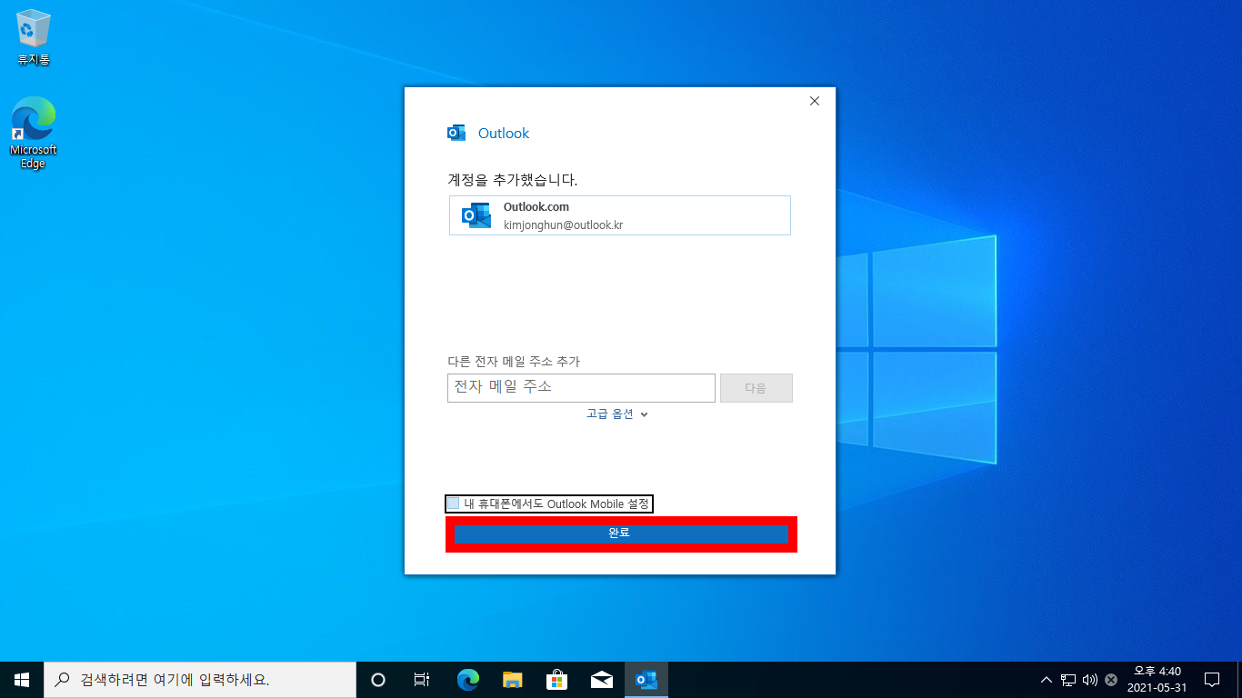Open the clock showing 오후 4:40
The image size is (1242, 698).
point(1157,680)
